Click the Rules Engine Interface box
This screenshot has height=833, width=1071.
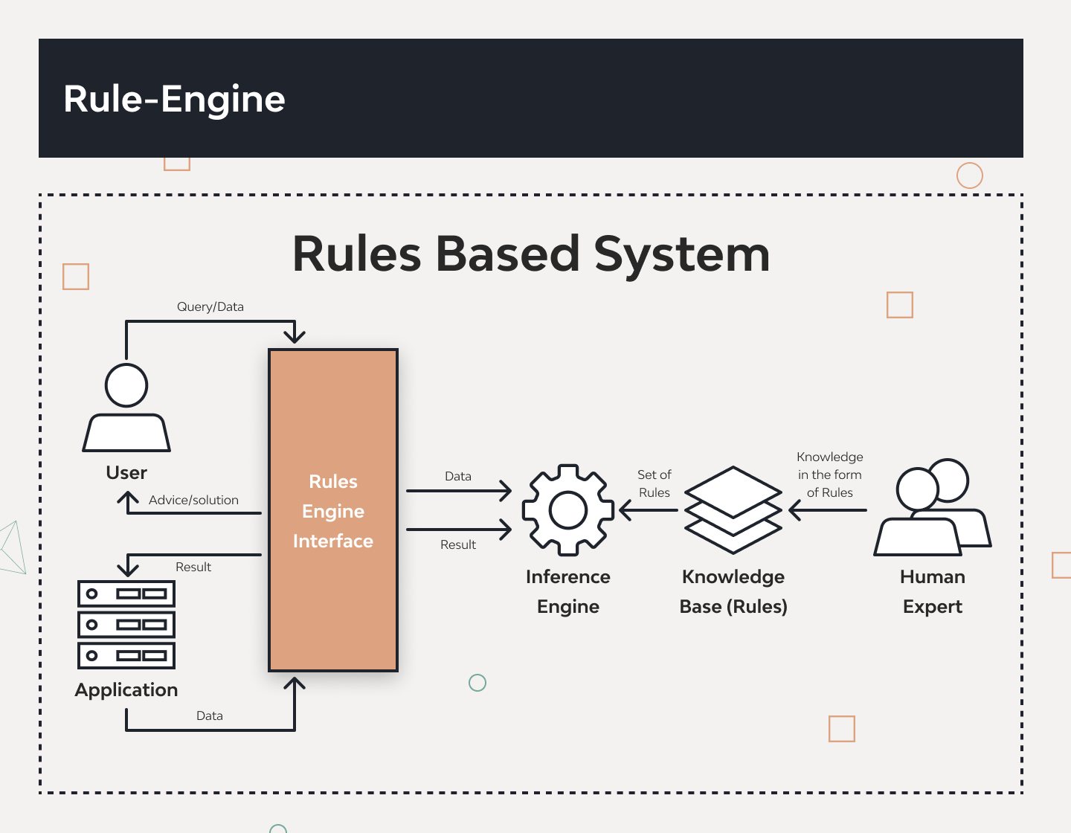click(333, 510)
